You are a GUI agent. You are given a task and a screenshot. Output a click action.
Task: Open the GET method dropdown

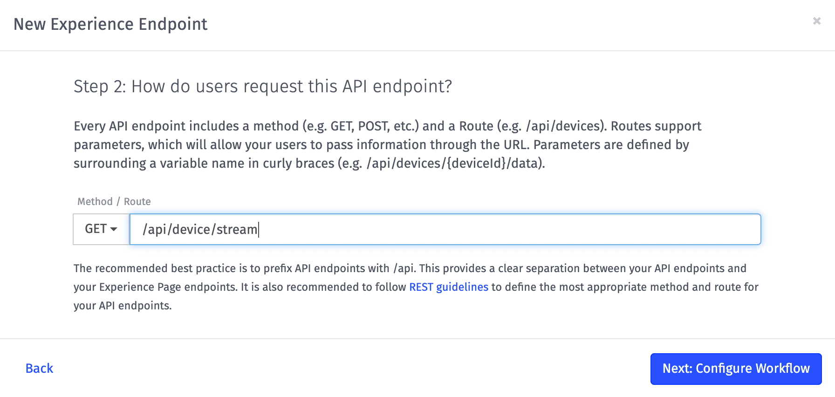pyautogui.click(x=101, y=229)
